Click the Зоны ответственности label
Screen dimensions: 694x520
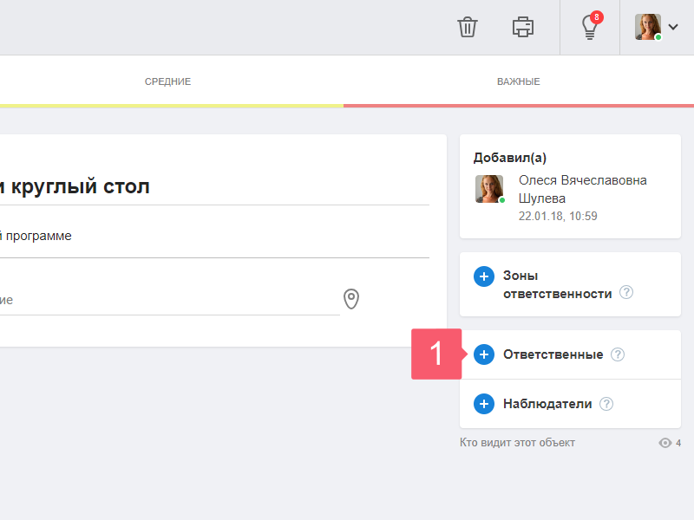(557, 285)
